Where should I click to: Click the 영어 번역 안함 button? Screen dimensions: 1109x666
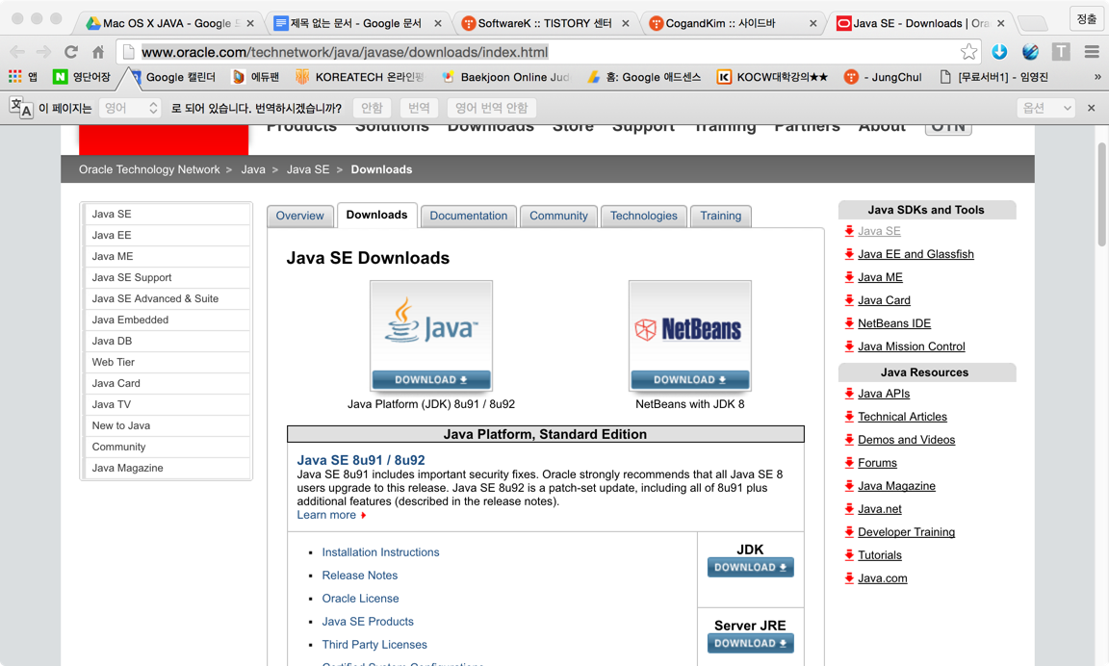click(x=492, y=108)
